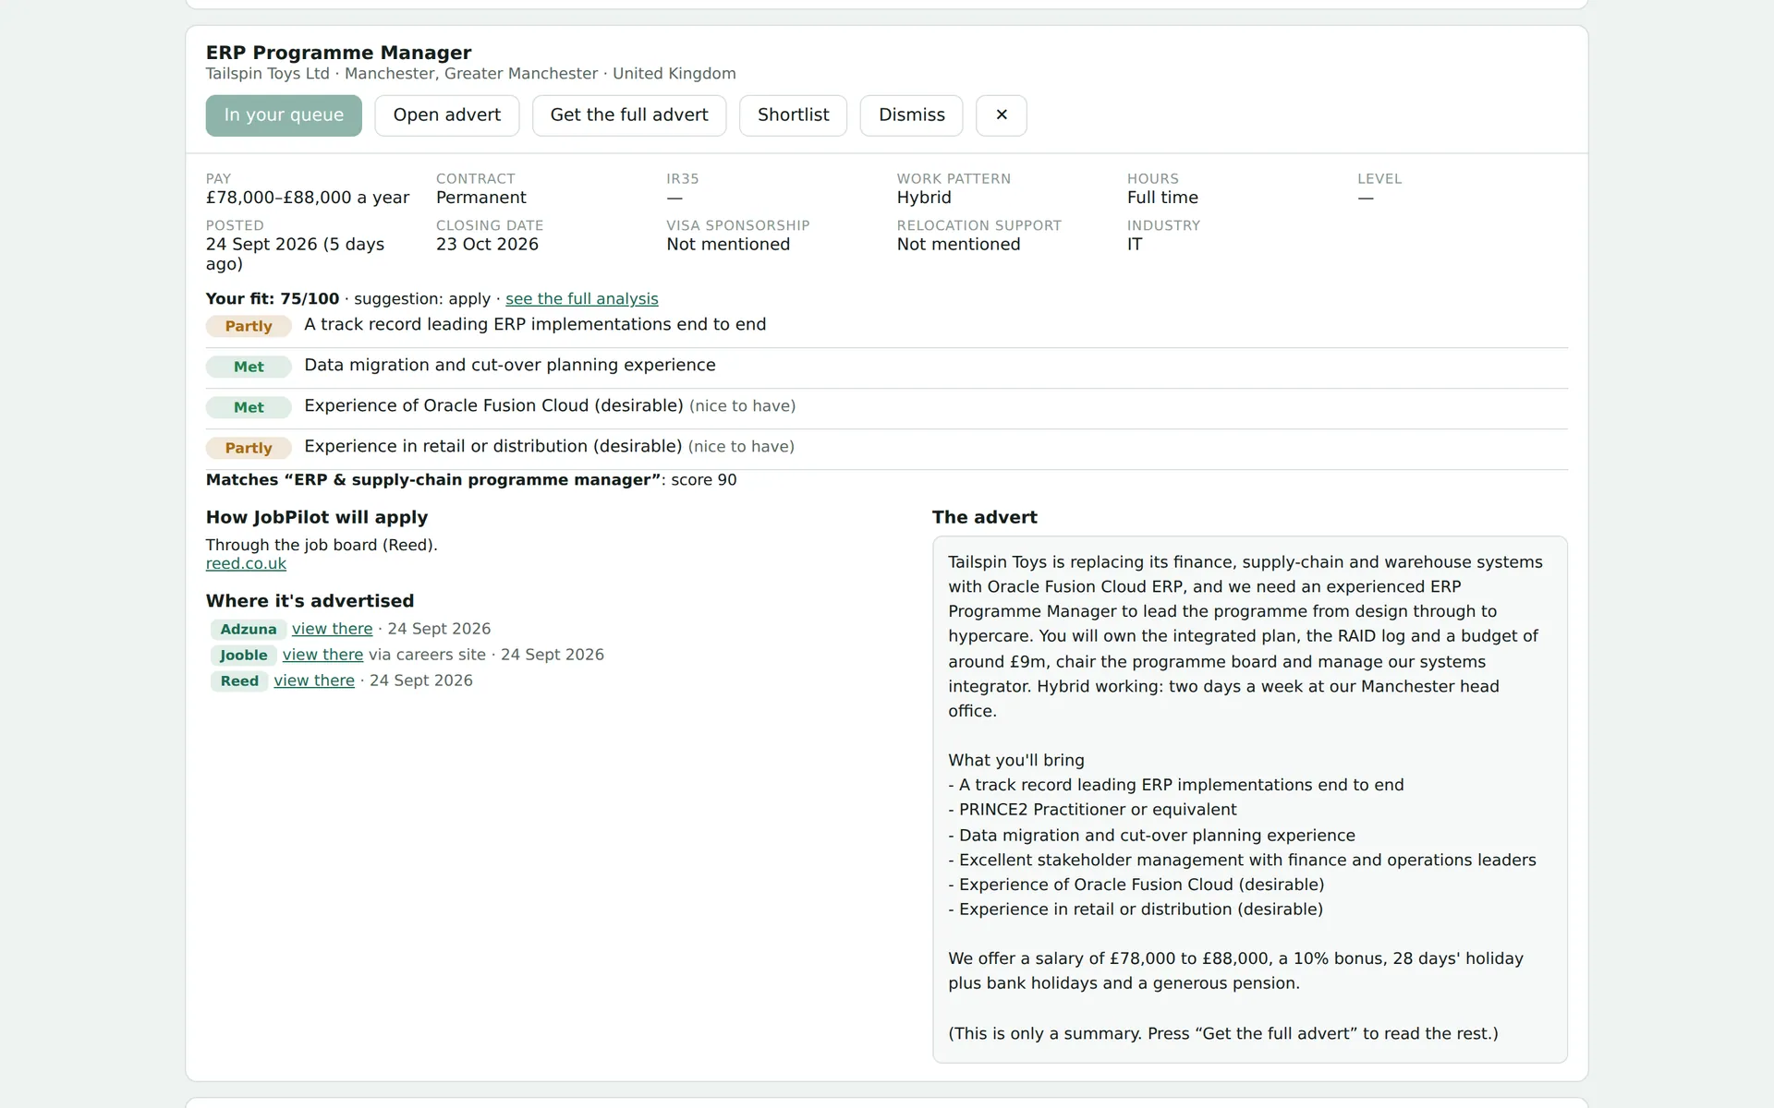Open the Adzuna view there link
This screenshot has width=1774, height=1108.
[333, 629]
